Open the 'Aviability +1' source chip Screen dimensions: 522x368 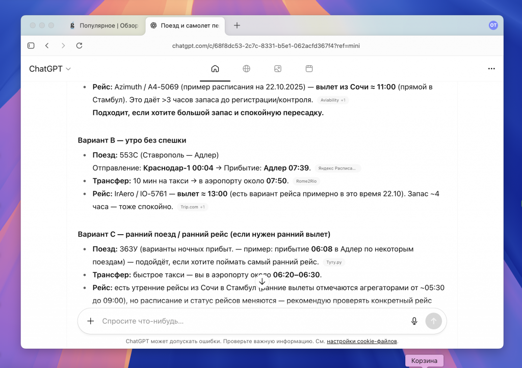pos(332,100)
